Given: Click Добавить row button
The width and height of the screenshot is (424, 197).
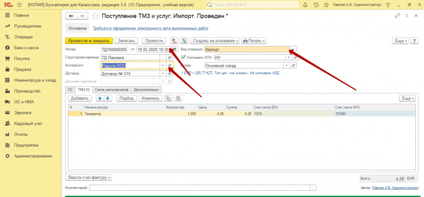Looking at the screenshot, I should click(80, 98).
